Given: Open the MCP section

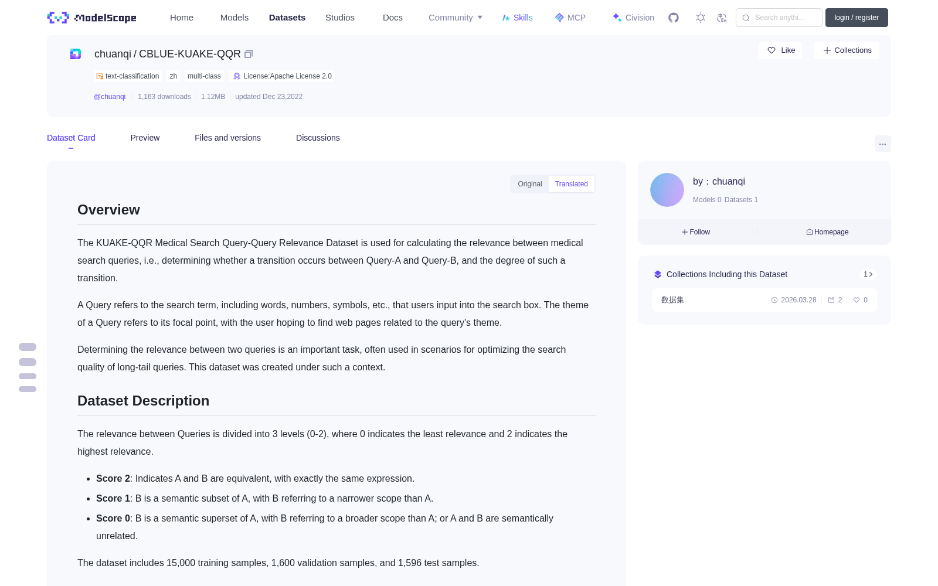Looking at the screenshot, I should (570, 18).
